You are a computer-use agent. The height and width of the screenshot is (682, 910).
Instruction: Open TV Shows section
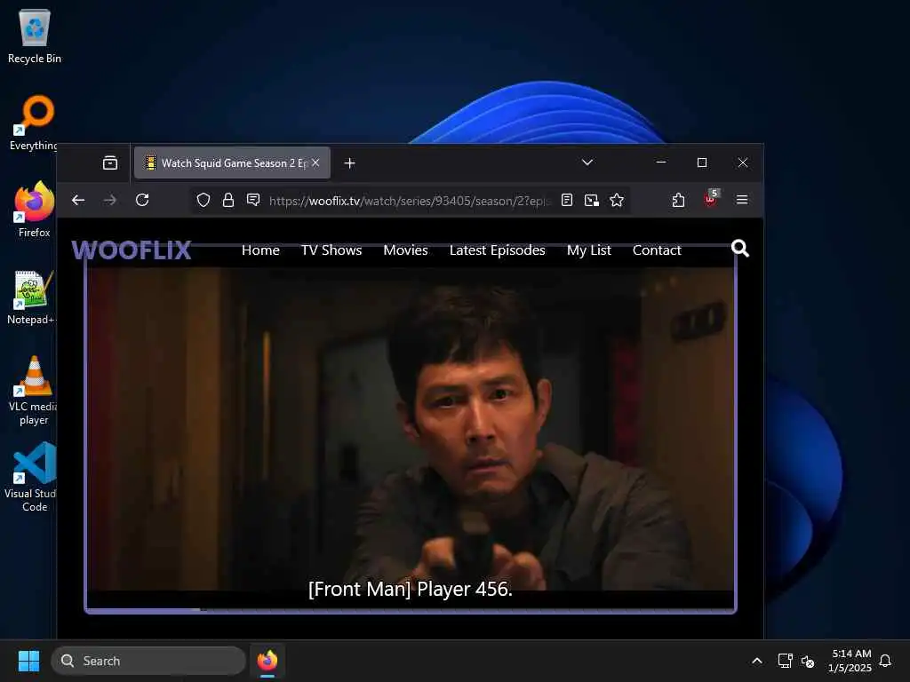(331, 250)
